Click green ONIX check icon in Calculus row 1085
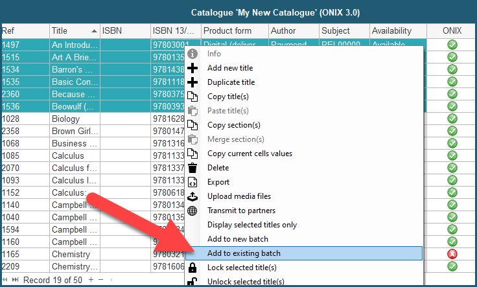Screen dimensions: 477x287 452,155
